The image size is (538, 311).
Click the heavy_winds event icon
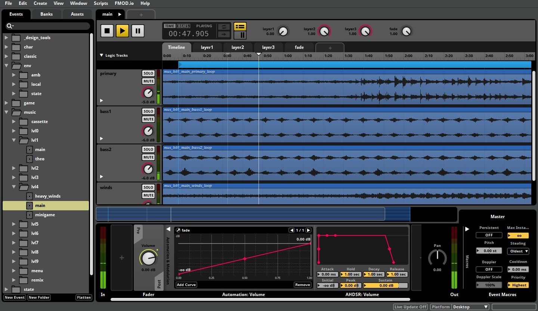tap(30, 196)
